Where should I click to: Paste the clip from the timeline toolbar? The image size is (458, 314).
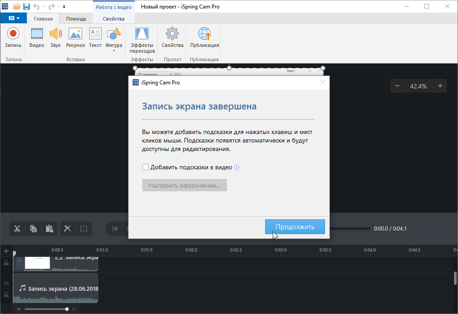pos(50,229)
